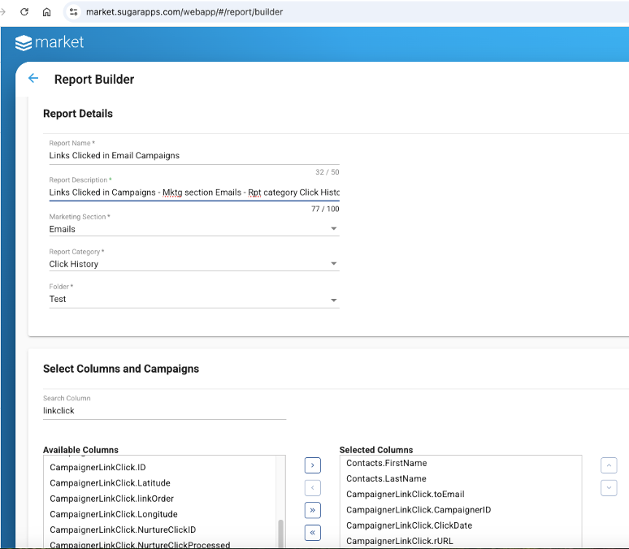
Task: Add all columns with double right arrow
Action: coord(313,510)
